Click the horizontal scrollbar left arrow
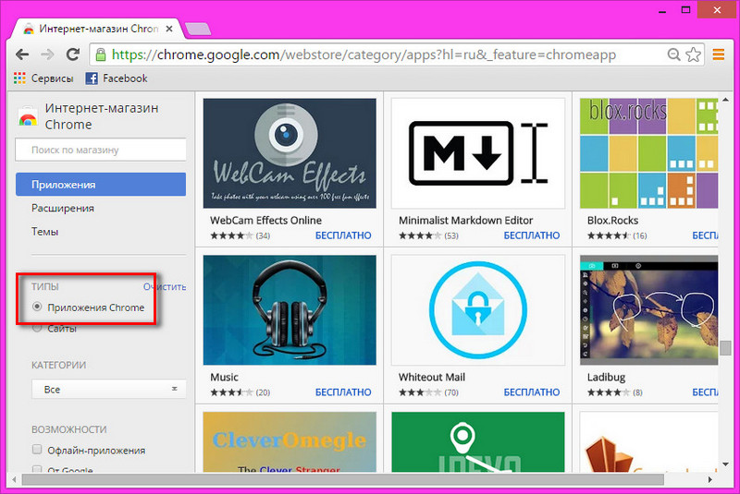 [14, 479]
